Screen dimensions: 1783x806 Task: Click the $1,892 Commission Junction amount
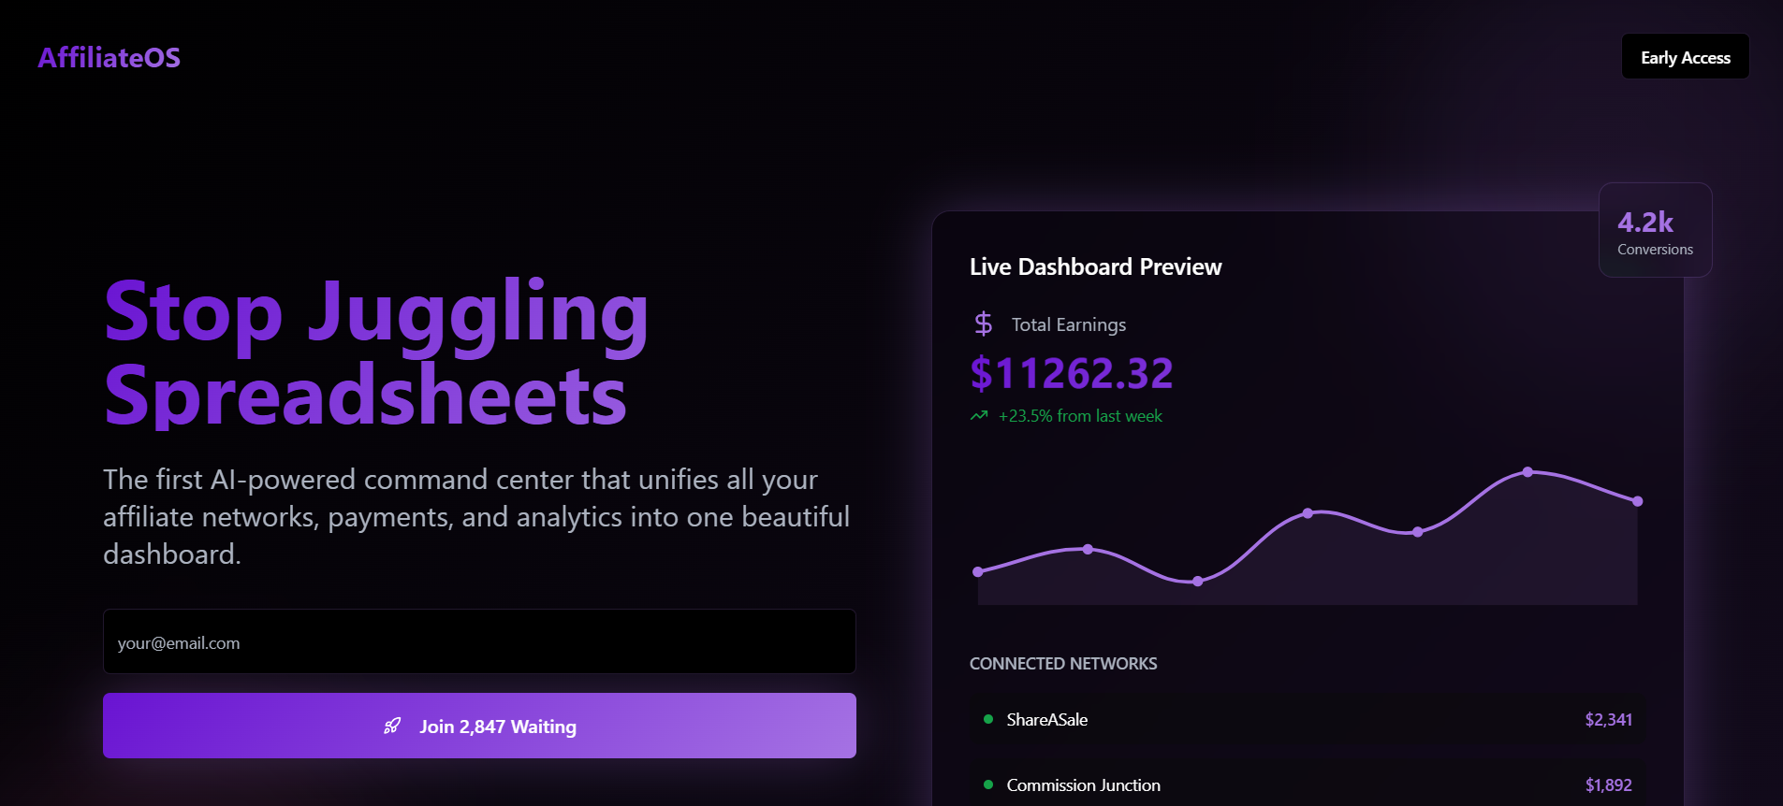pos(1608,785)
